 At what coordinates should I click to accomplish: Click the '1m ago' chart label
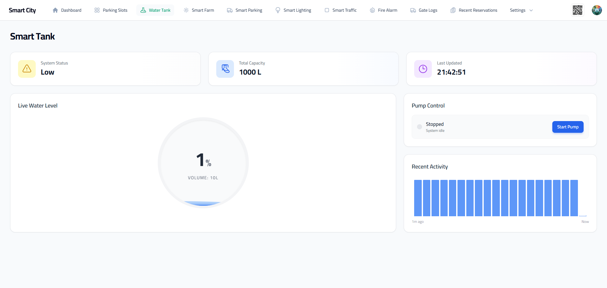click(418, 222)
